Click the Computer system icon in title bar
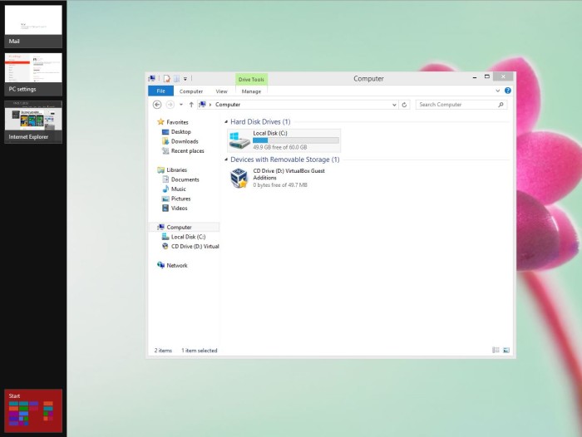The height and width of the screenshot is (437, 582). click(152, 78)
